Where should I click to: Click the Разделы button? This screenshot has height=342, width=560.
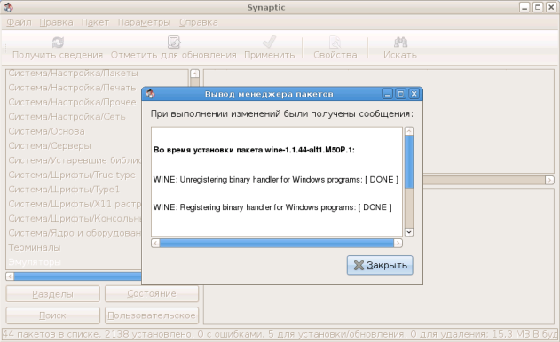[53, 294]
